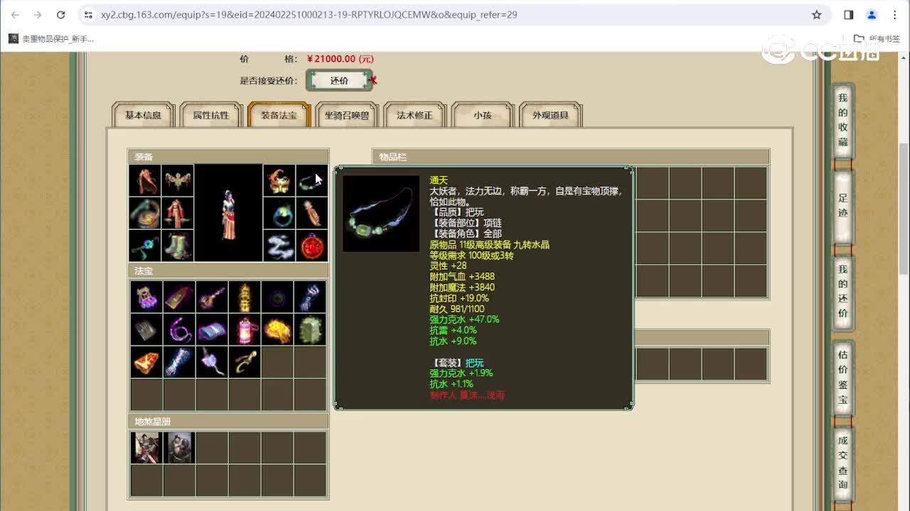Image resolution: width=910 pixels, height=511 pixels.
Task: Switch to the 坐骑召唤兽 tab
Action: click(x=347, y=115)
